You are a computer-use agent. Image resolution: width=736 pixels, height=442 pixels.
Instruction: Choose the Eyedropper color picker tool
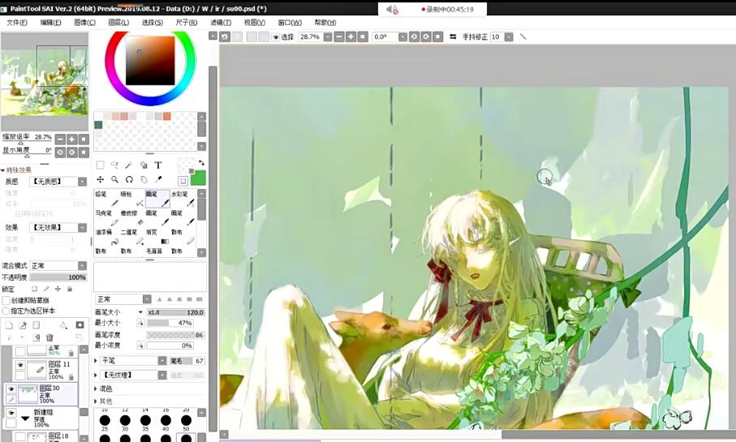tap(158, 180)
